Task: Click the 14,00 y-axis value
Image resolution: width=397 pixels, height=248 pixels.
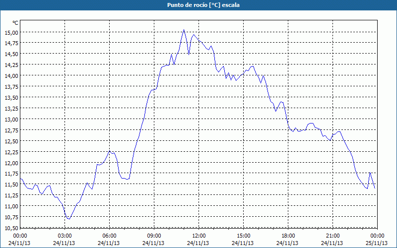Action: pos(11,76)
